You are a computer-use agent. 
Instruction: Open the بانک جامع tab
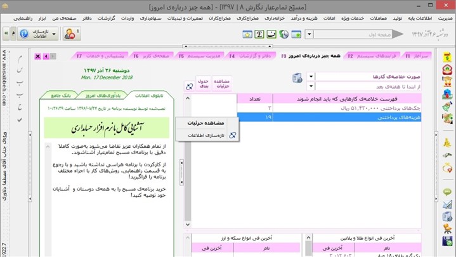coord(61,95)
